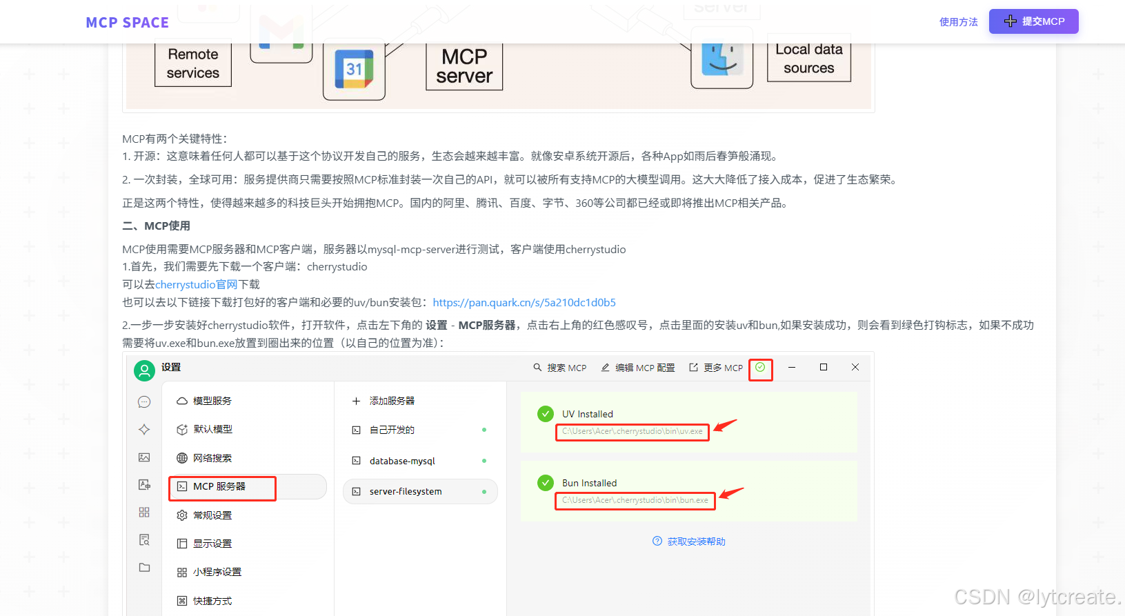Select the sparkle agents sidebar icon

(x=144, y=429)
